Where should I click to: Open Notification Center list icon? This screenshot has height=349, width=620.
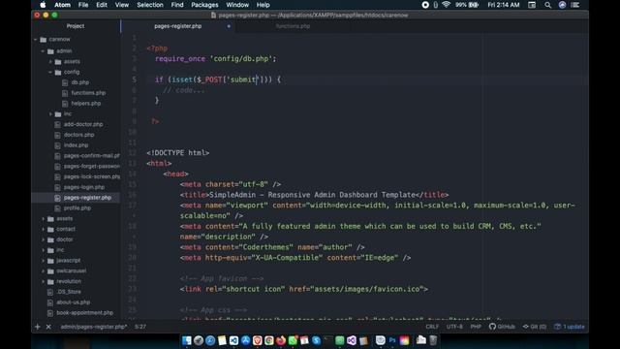pyautogui.click(x=575, y=5)
